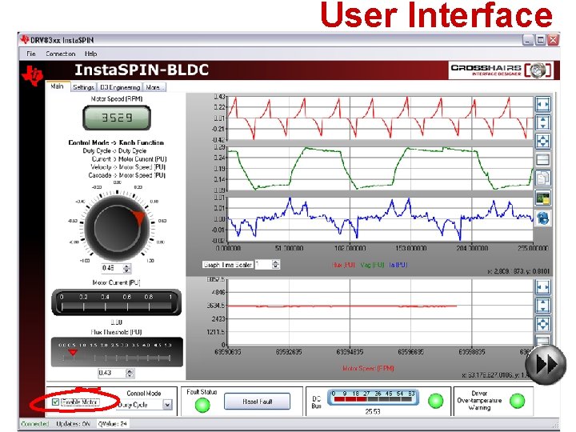The image size is (576, 432).
Task: Copy upper graph data with the documents icon
Action: pos(543,178)
